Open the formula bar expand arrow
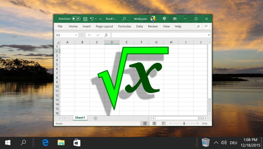 coord(209,35)
